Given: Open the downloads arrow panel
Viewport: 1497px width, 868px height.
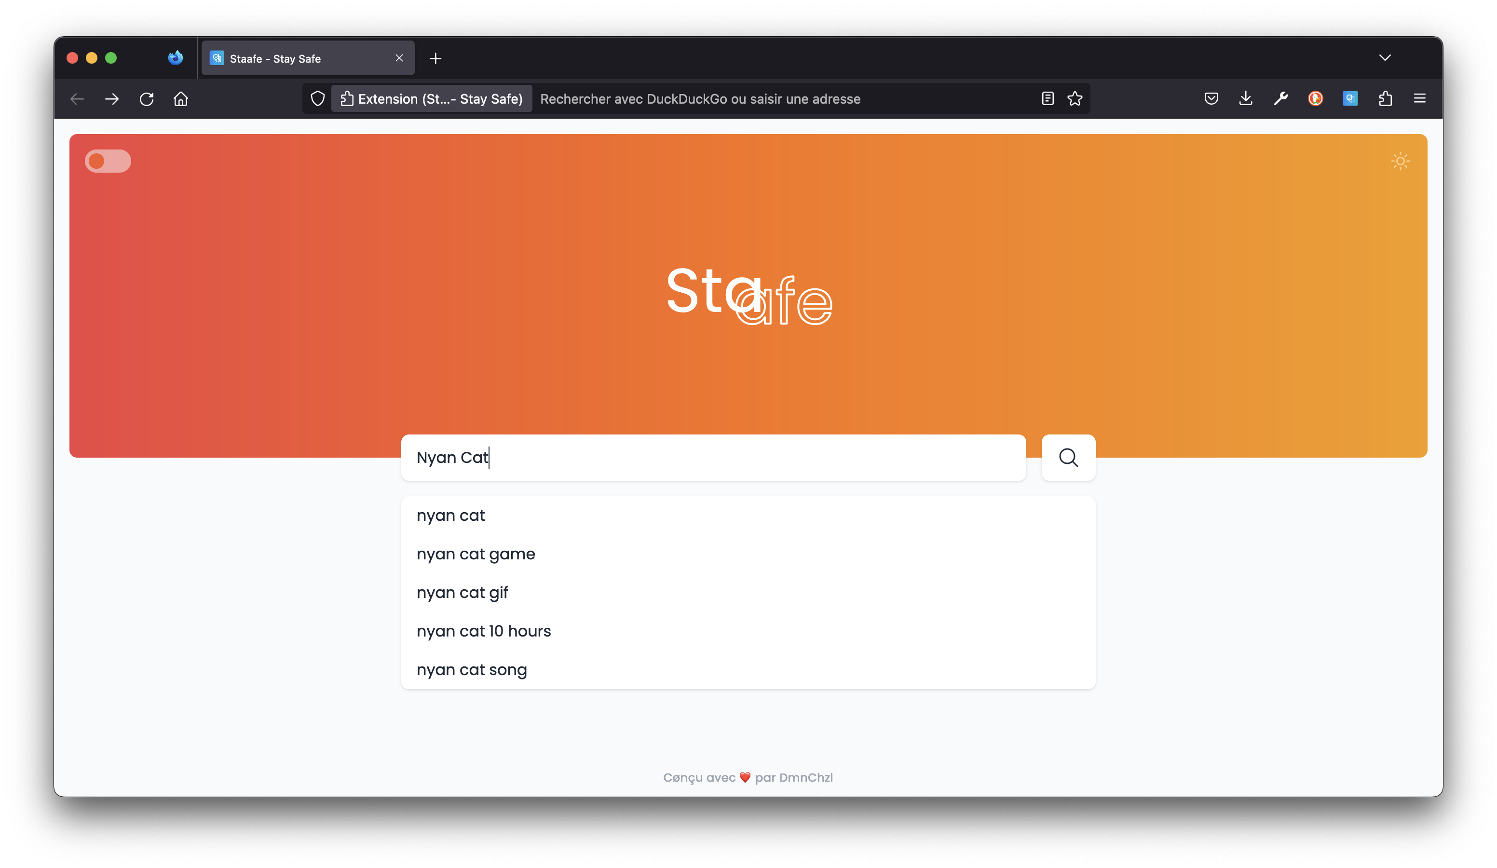Looking at the screenshot, I should 1246,99.
